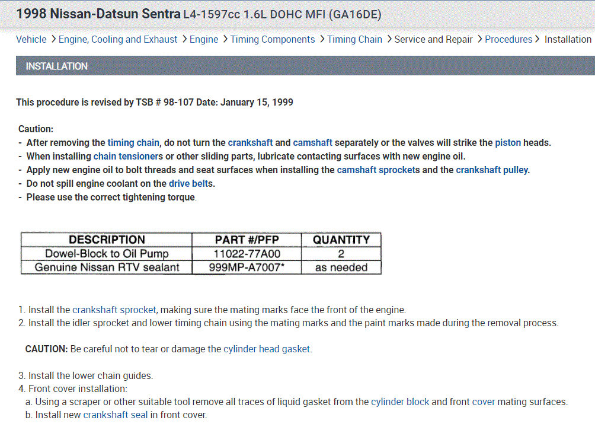The width and height of the screenshot is (595, 430).
Task: Open the 'crankshaft pulley' link
Action: coord(492,170)
